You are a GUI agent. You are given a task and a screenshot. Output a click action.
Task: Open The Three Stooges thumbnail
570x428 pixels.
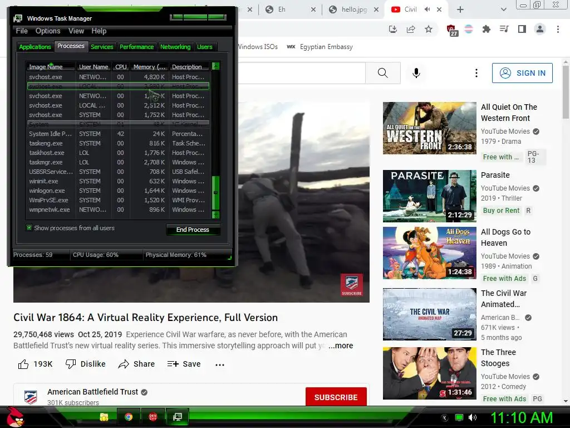click(x=429, y=373)
